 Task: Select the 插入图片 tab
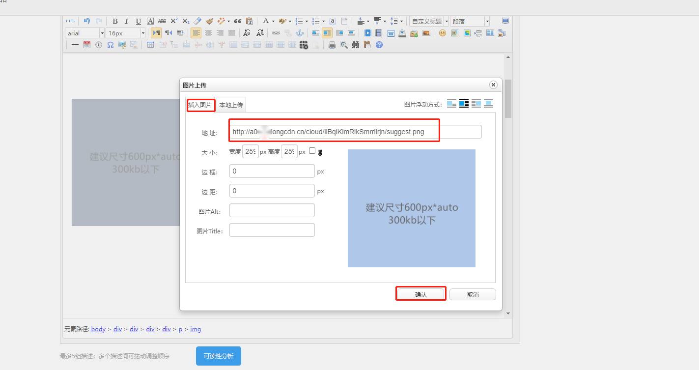point(200,105)
